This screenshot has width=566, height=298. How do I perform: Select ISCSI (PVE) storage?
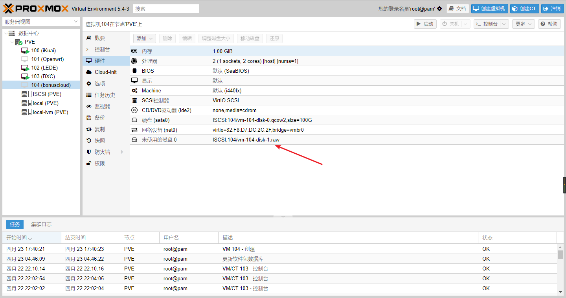47,94
